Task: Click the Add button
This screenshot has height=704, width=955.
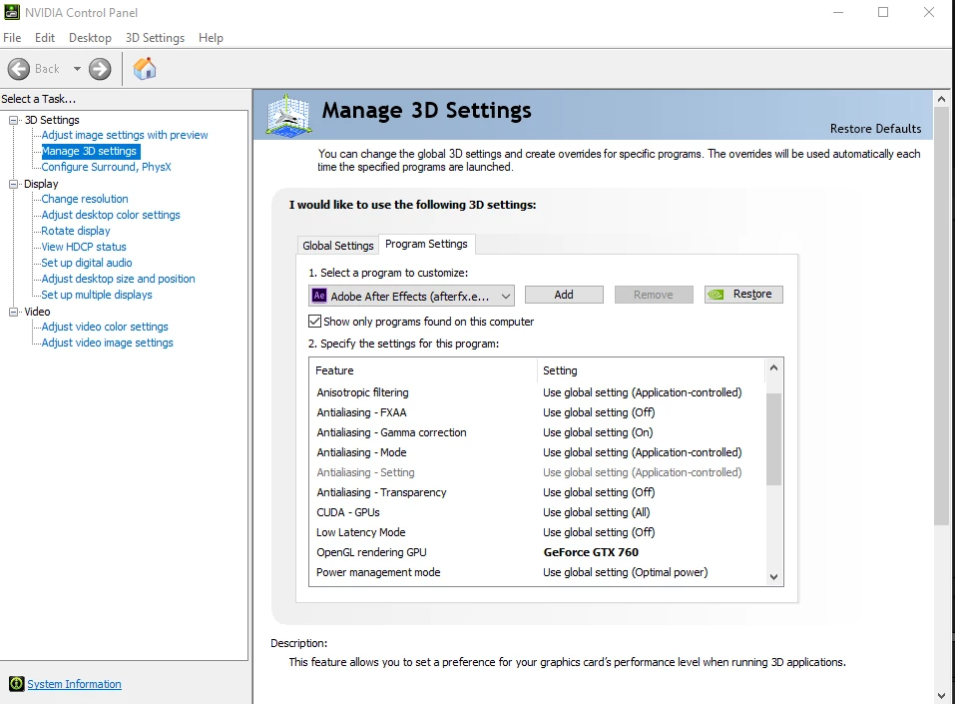Action: tap(564, 295)
